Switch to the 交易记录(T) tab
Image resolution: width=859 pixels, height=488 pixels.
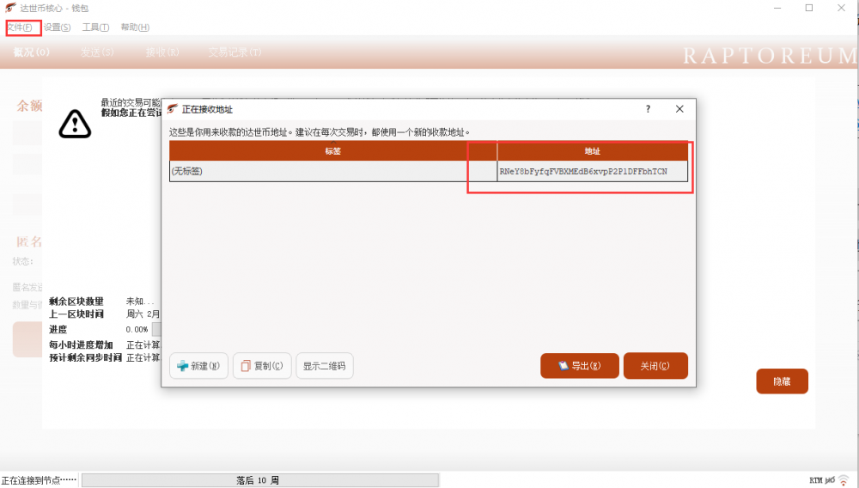pos(235,52)
